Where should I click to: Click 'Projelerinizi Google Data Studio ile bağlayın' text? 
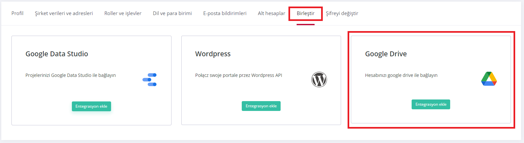tap(71, 75)
